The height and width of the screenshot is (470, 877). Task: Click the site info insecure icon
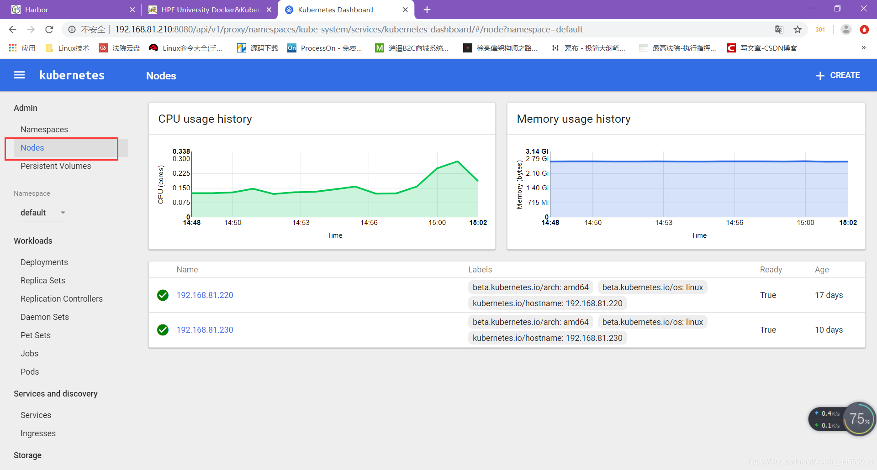tap(72, 30)
